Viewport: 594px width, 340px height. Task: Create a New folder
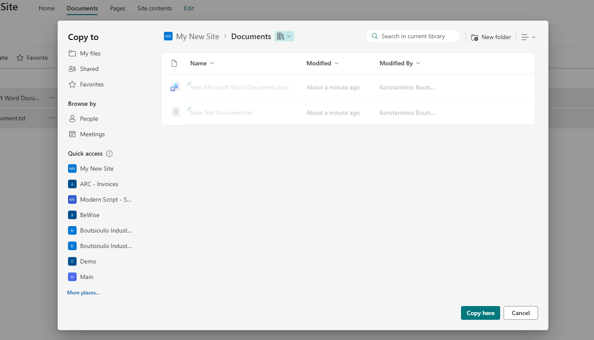[x=491, y=37]
